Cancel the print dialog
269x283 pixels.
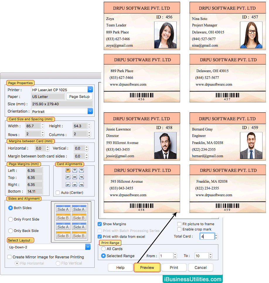pyautogui.click(x=200, y=267)
